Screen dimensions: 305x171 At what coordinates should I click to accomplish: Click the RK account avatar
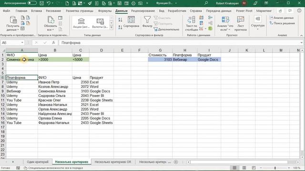[244, 3]
